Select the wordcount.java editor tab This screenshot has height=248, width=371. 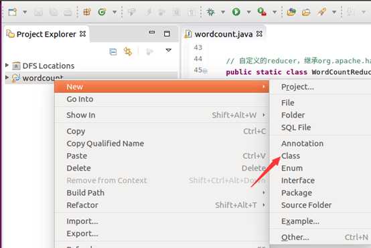[224, 34]
